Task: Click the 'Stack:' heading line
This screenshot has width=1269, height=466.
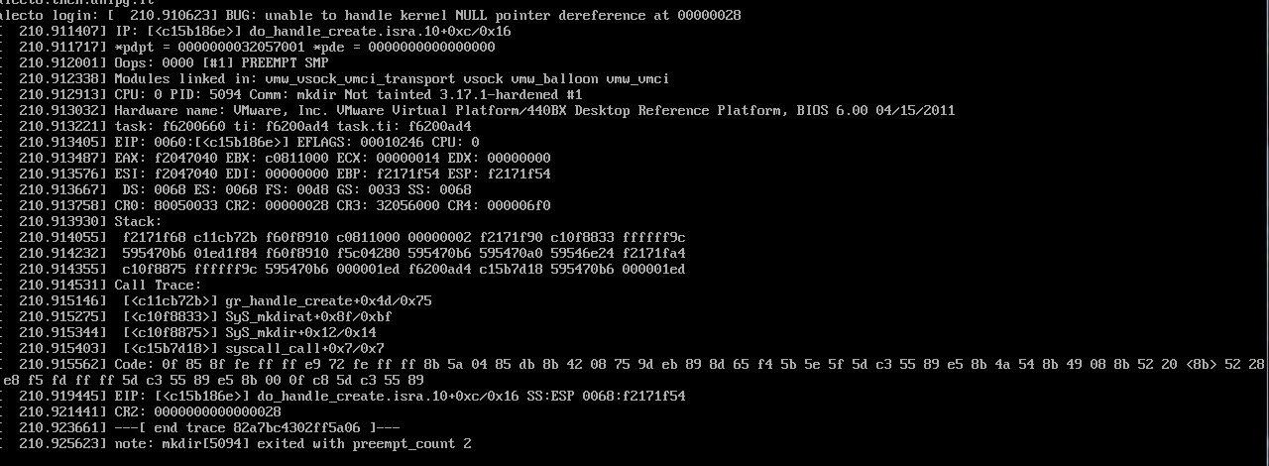Action: point(138,221)
